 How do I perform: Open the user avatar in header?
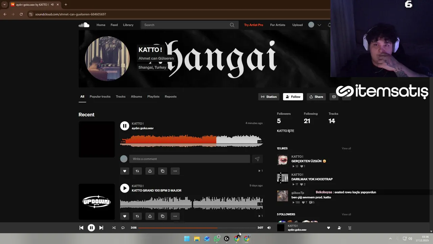click(311, 25)
